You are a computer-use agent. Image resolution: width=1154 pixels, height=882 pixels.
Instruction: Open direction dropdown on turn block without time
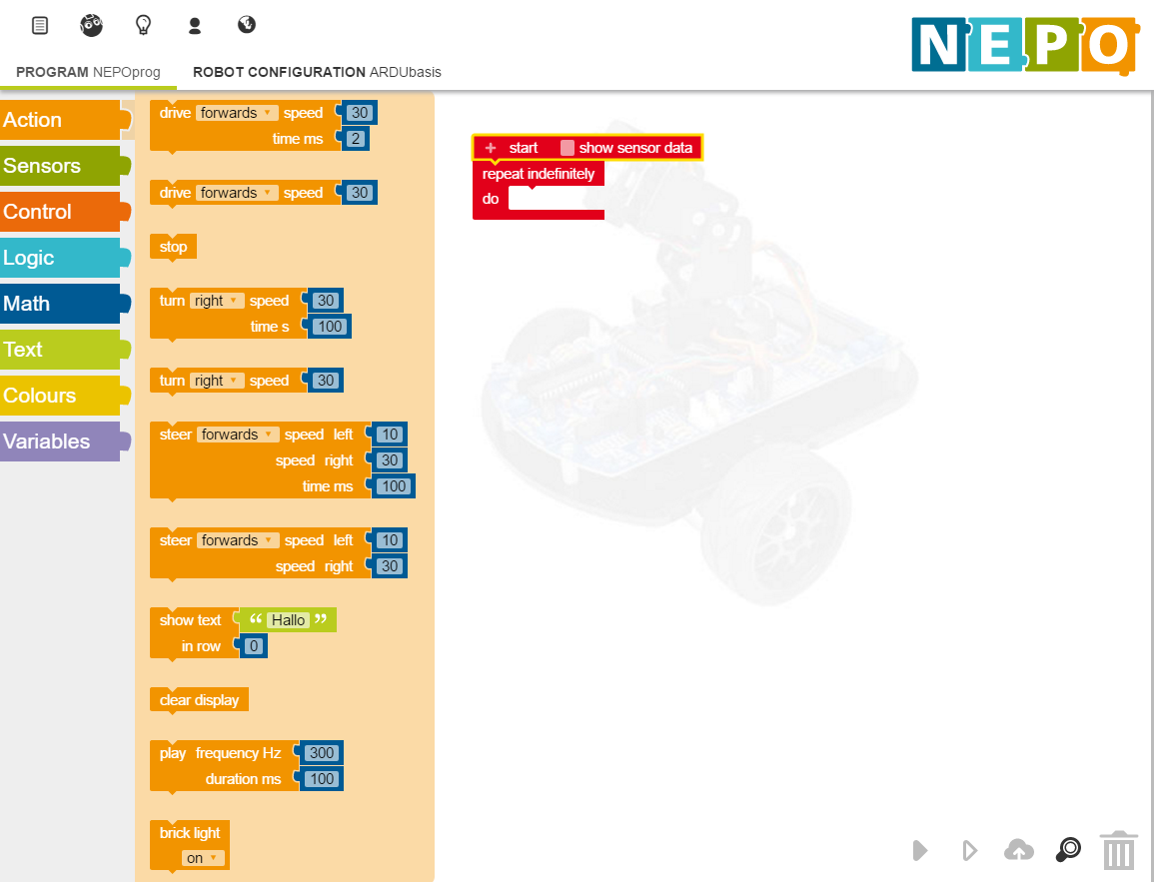point(217,381)
